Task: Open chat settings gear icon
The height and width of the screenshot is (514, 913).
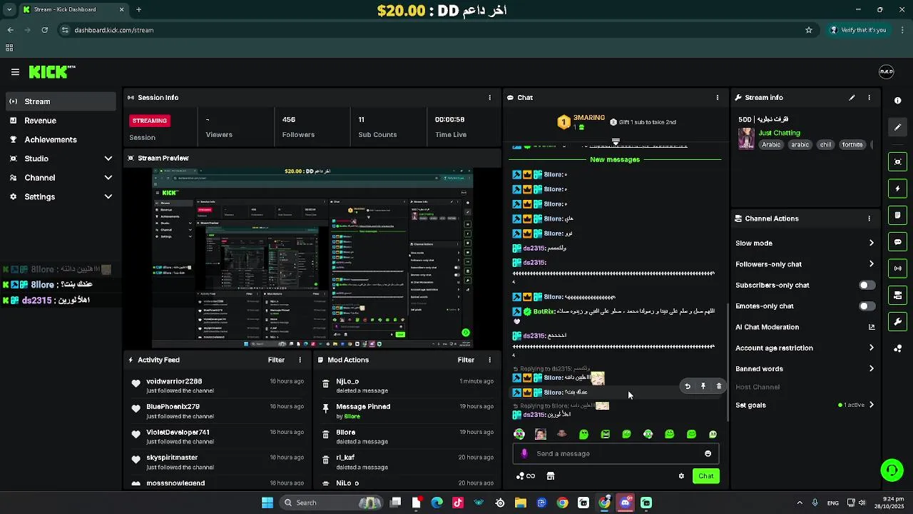Action: 681,476
